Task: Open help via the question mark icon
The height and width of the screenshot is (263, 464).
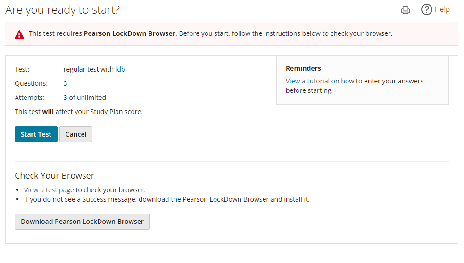Action: pos(426,9)
